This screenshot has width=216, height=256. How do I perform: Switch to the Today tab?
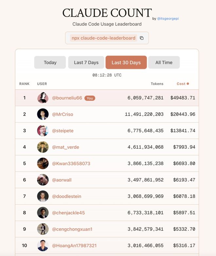point(50,63)
